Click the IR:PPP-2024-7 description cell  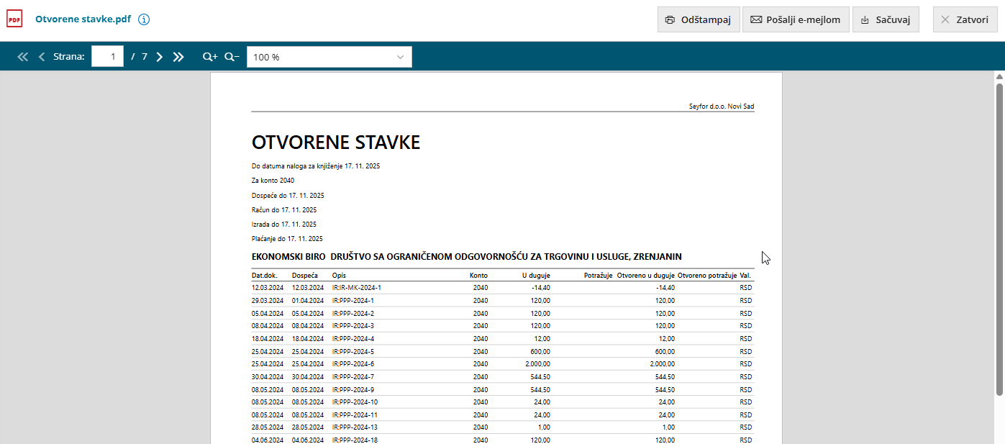pyautogui.click(x=353, y=377)
